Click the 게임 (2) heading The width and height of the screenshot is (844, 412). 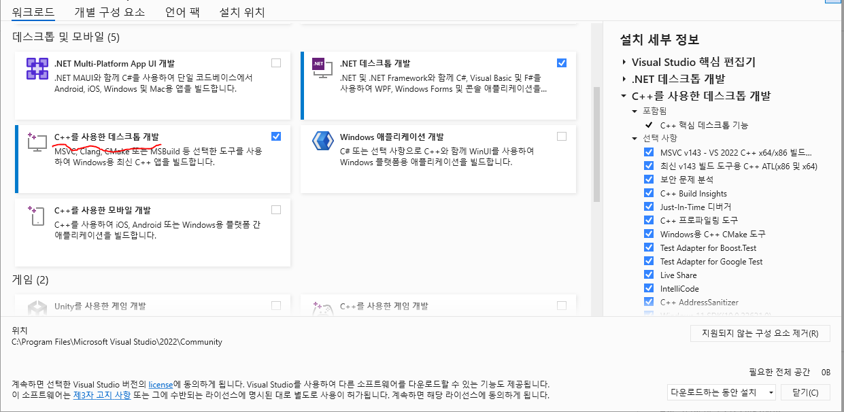(31, 279)
